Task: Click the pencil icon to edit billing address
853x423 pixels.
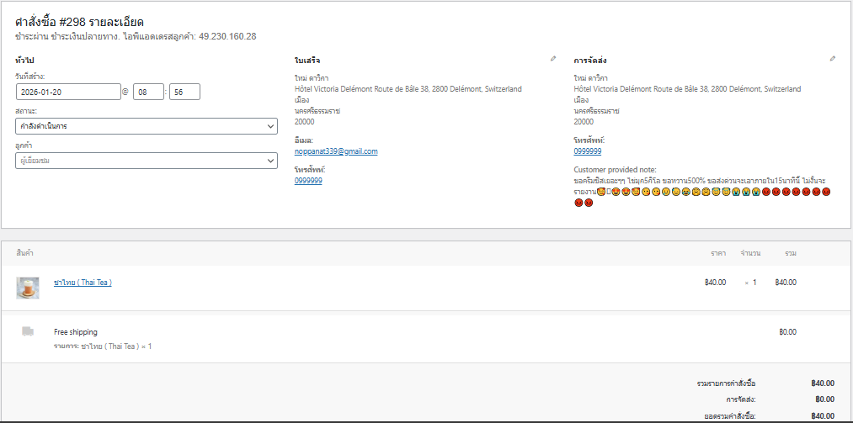Action: 553,59
